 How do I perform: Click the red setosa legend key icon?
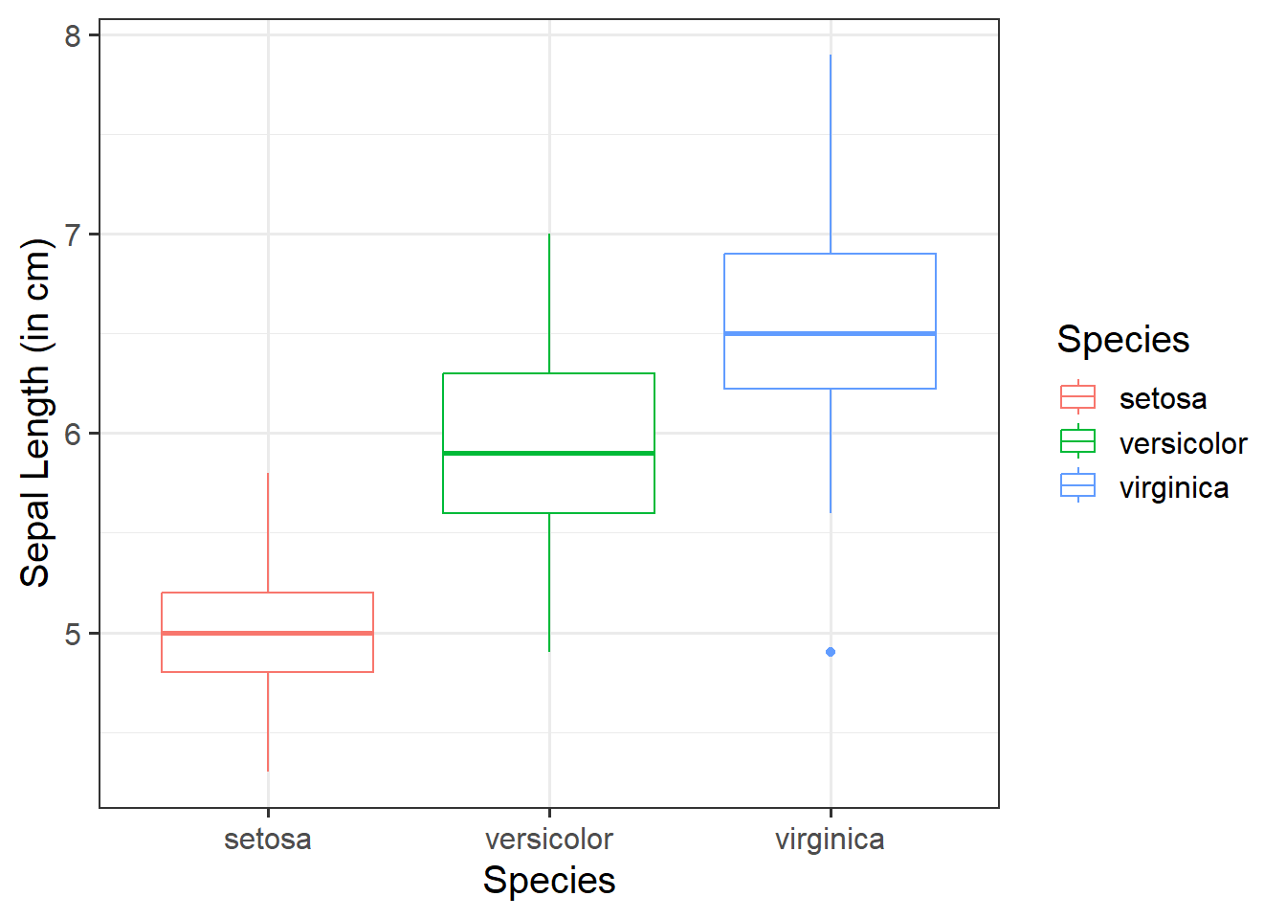1077,397
